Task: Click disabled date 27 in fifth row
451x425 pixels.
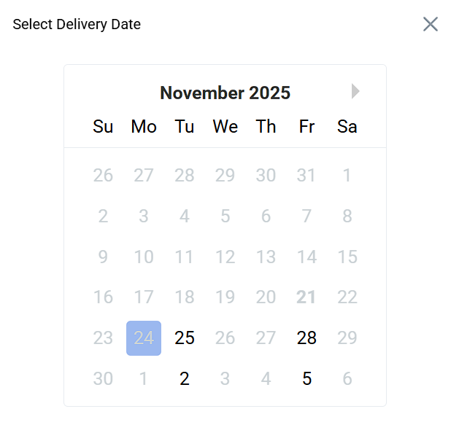Action: coord(266,338)
